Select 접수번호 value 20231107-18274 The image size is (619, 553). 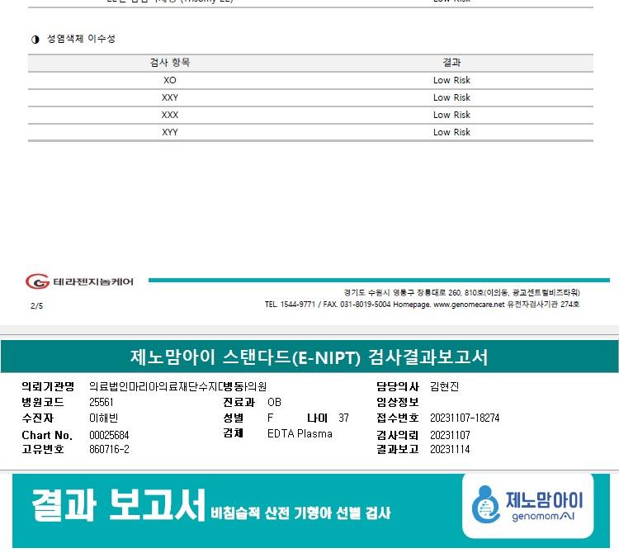click(465, 418)
